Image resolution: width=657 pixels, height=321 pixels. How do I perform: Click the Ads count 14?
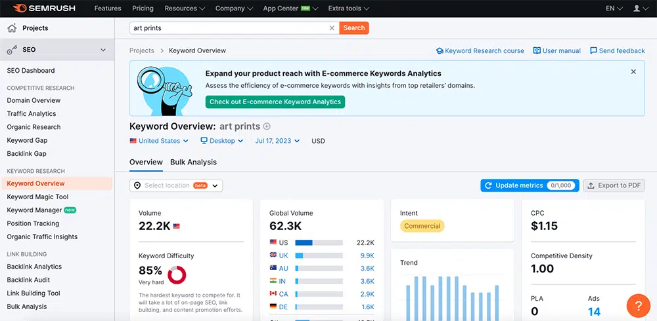(x=594, y=312)
